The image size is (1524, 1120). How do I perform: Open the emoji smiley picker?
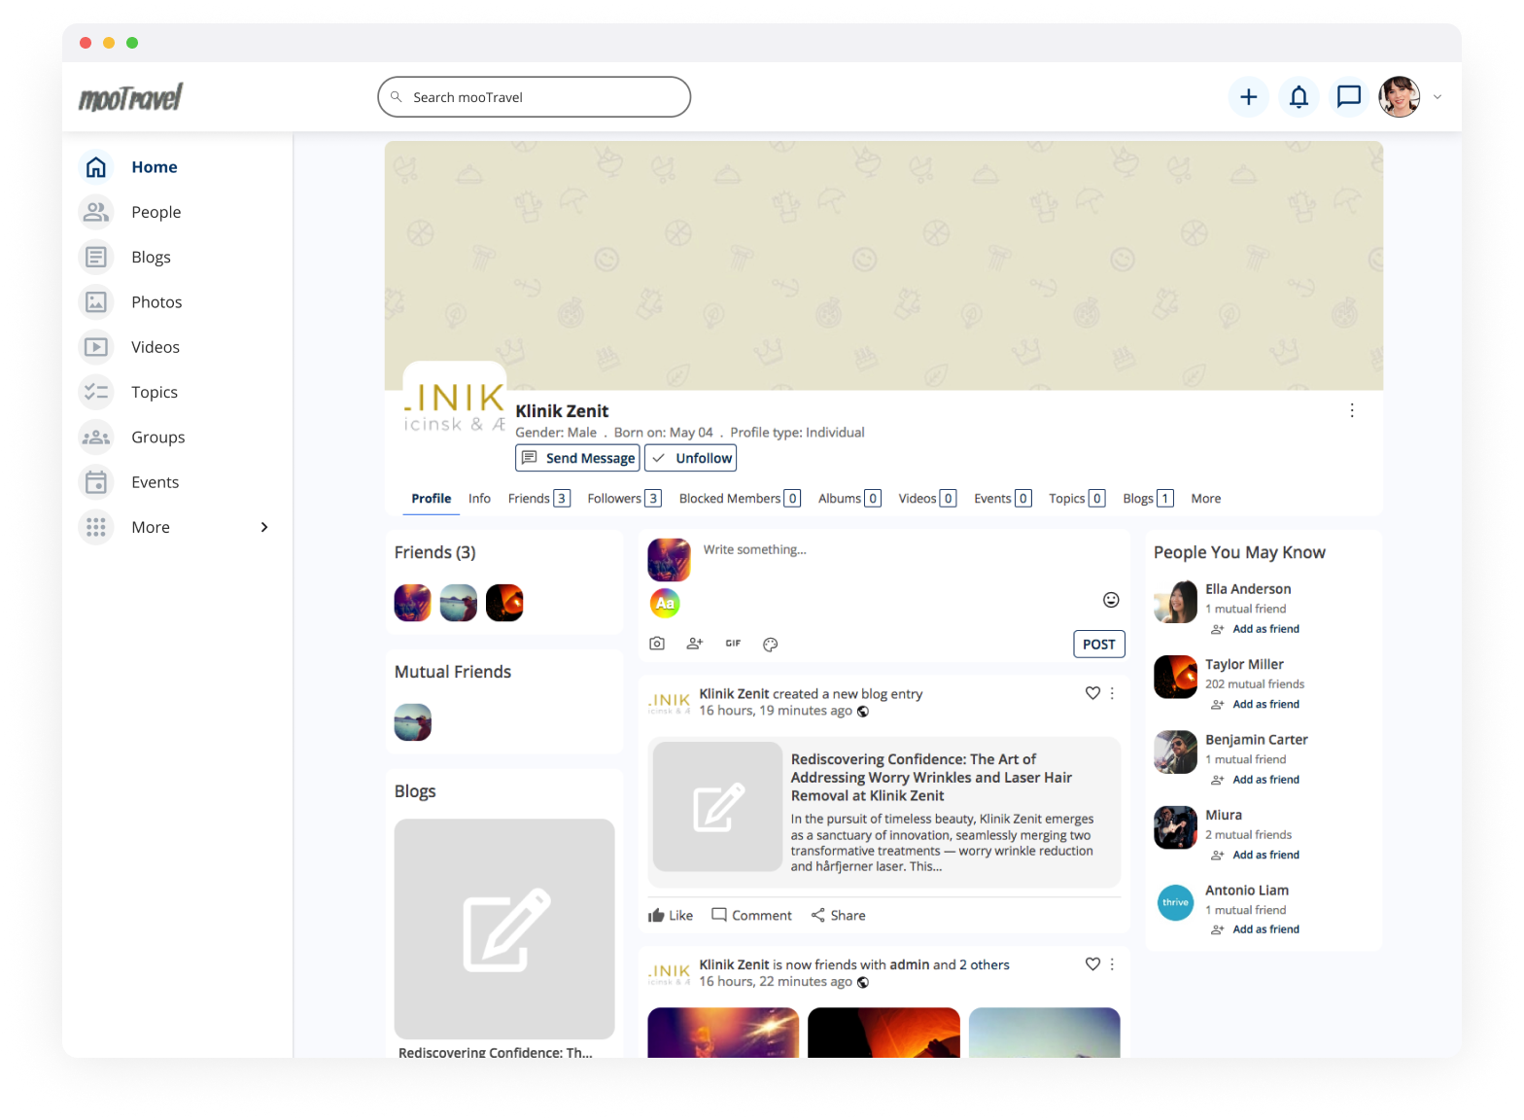tap(1111, 600)
